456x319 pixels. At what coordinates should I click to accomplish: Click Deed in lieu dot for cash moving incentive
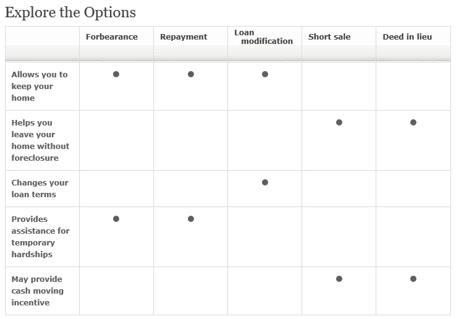point(413,279)
